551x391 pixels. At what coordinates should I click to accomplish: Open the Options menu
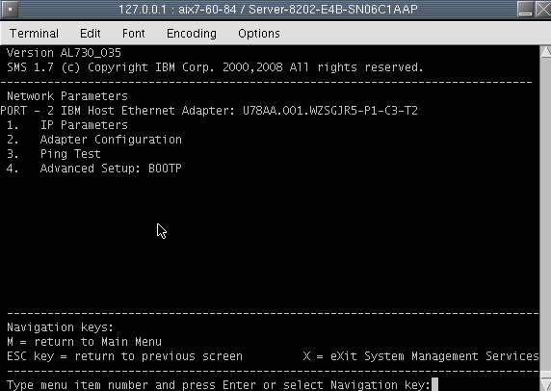tap(259, 34)
